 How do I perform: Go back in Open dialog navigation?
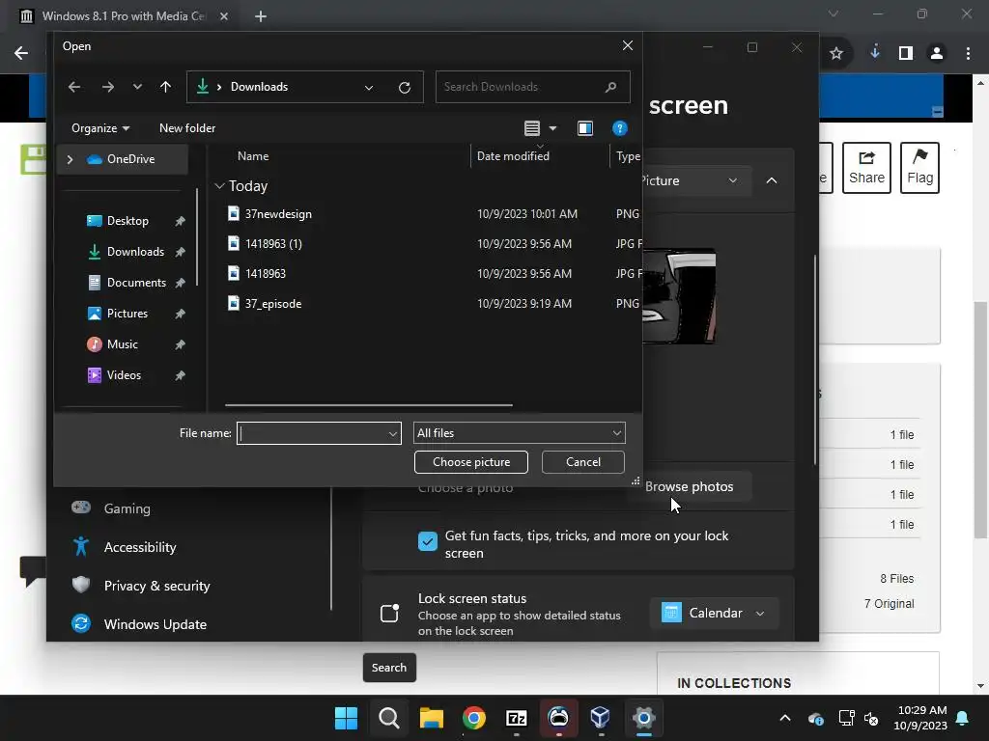pyautogui.click(x=74, y=87)
